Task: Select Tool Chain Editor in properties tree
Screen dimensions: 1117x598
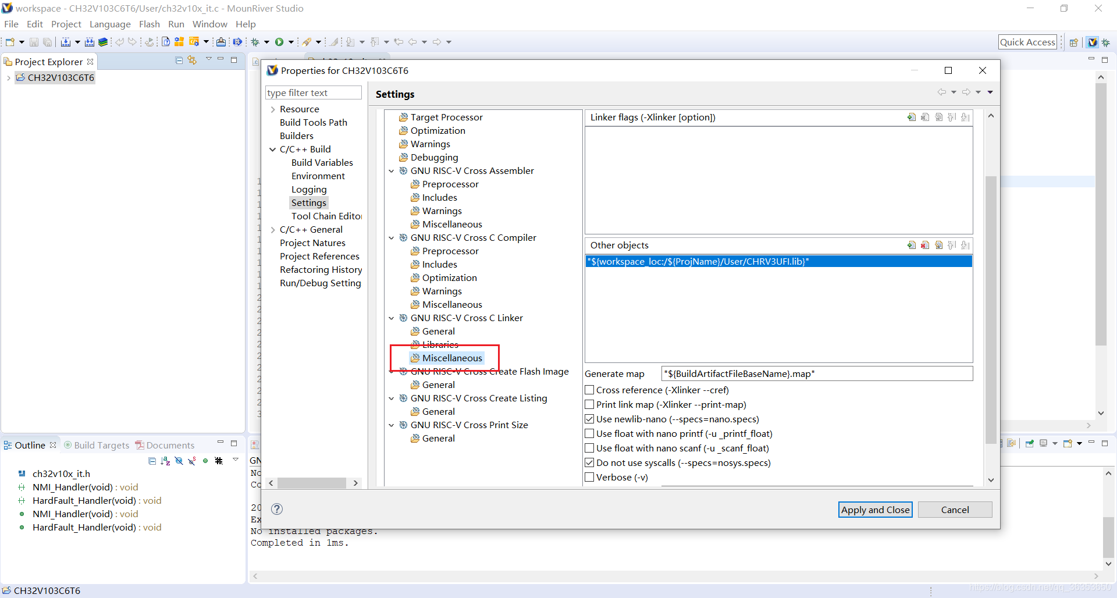Action: 326,216
